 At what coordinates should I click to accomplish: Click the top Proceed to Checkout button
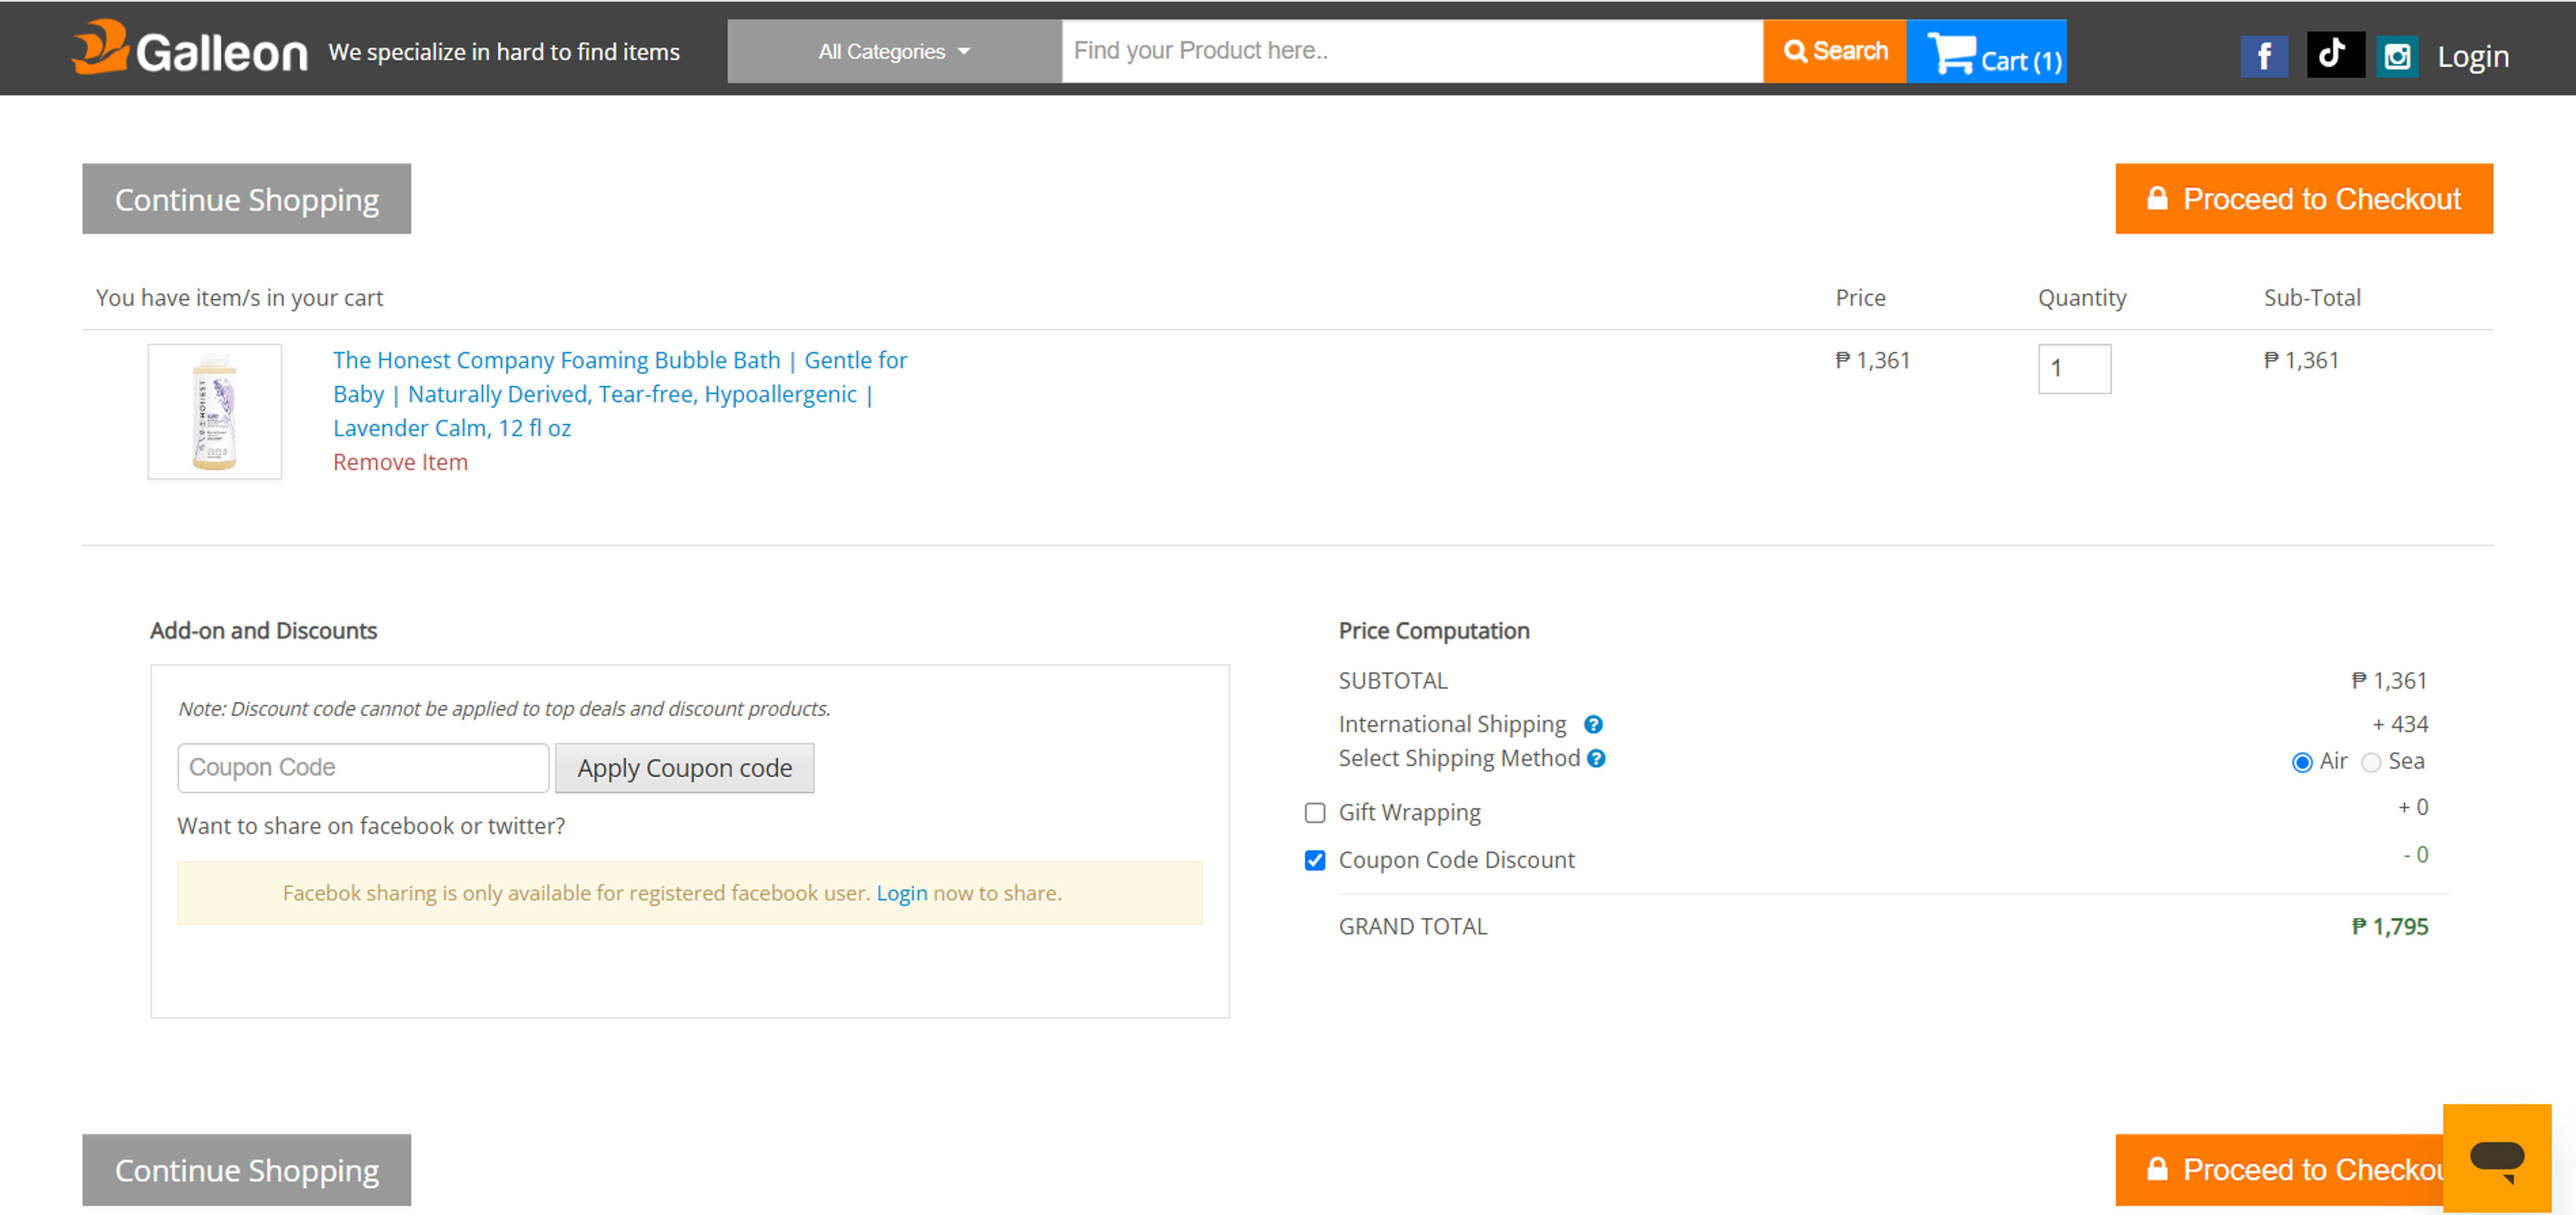coord(2303,199)
